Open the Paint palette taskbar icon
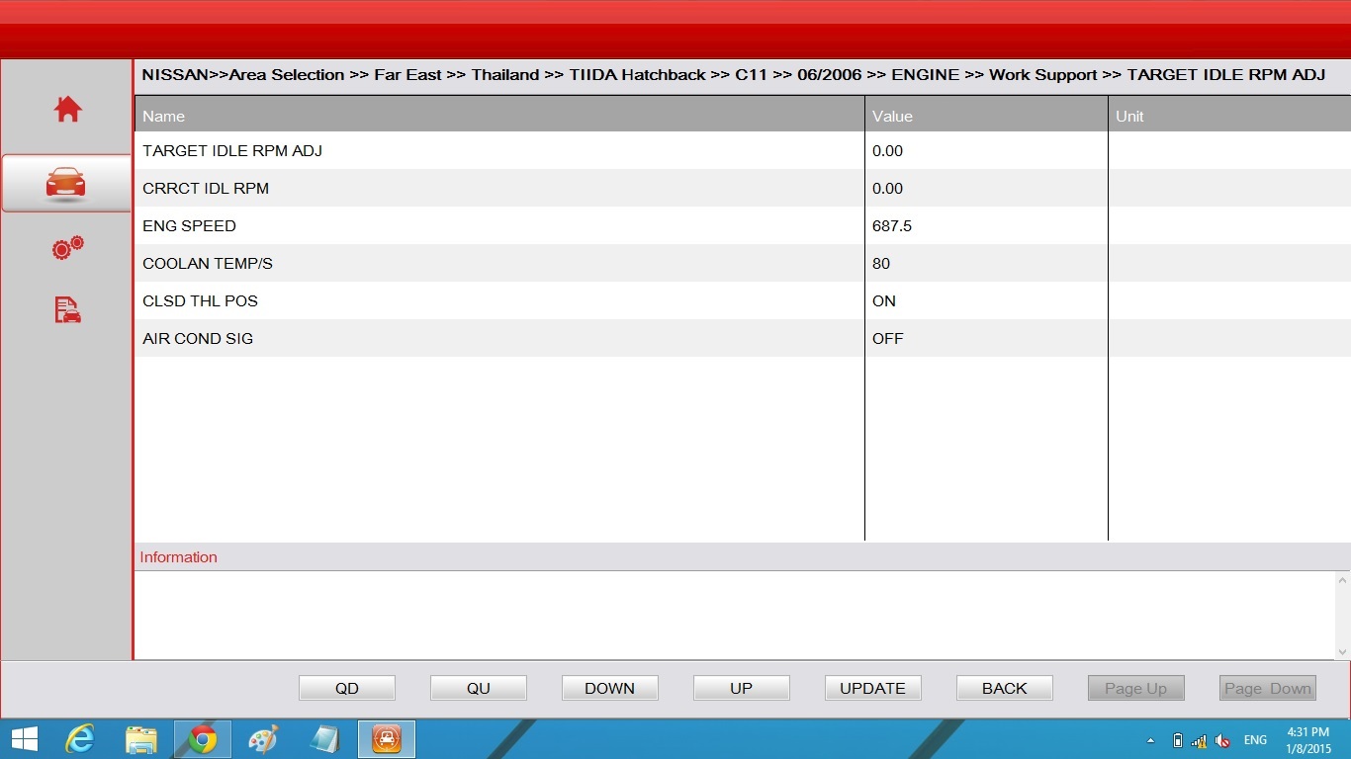Screen dimensions: 1351x759 (263, 739)
